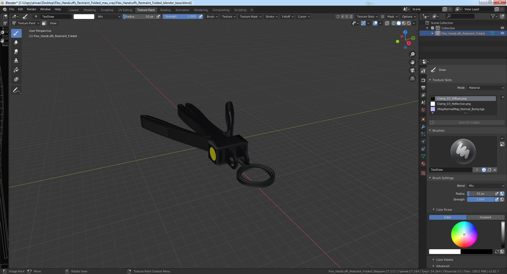
Task: Click the header white brush color swatch
Action: pyautogui.click(x=84, y=17)
